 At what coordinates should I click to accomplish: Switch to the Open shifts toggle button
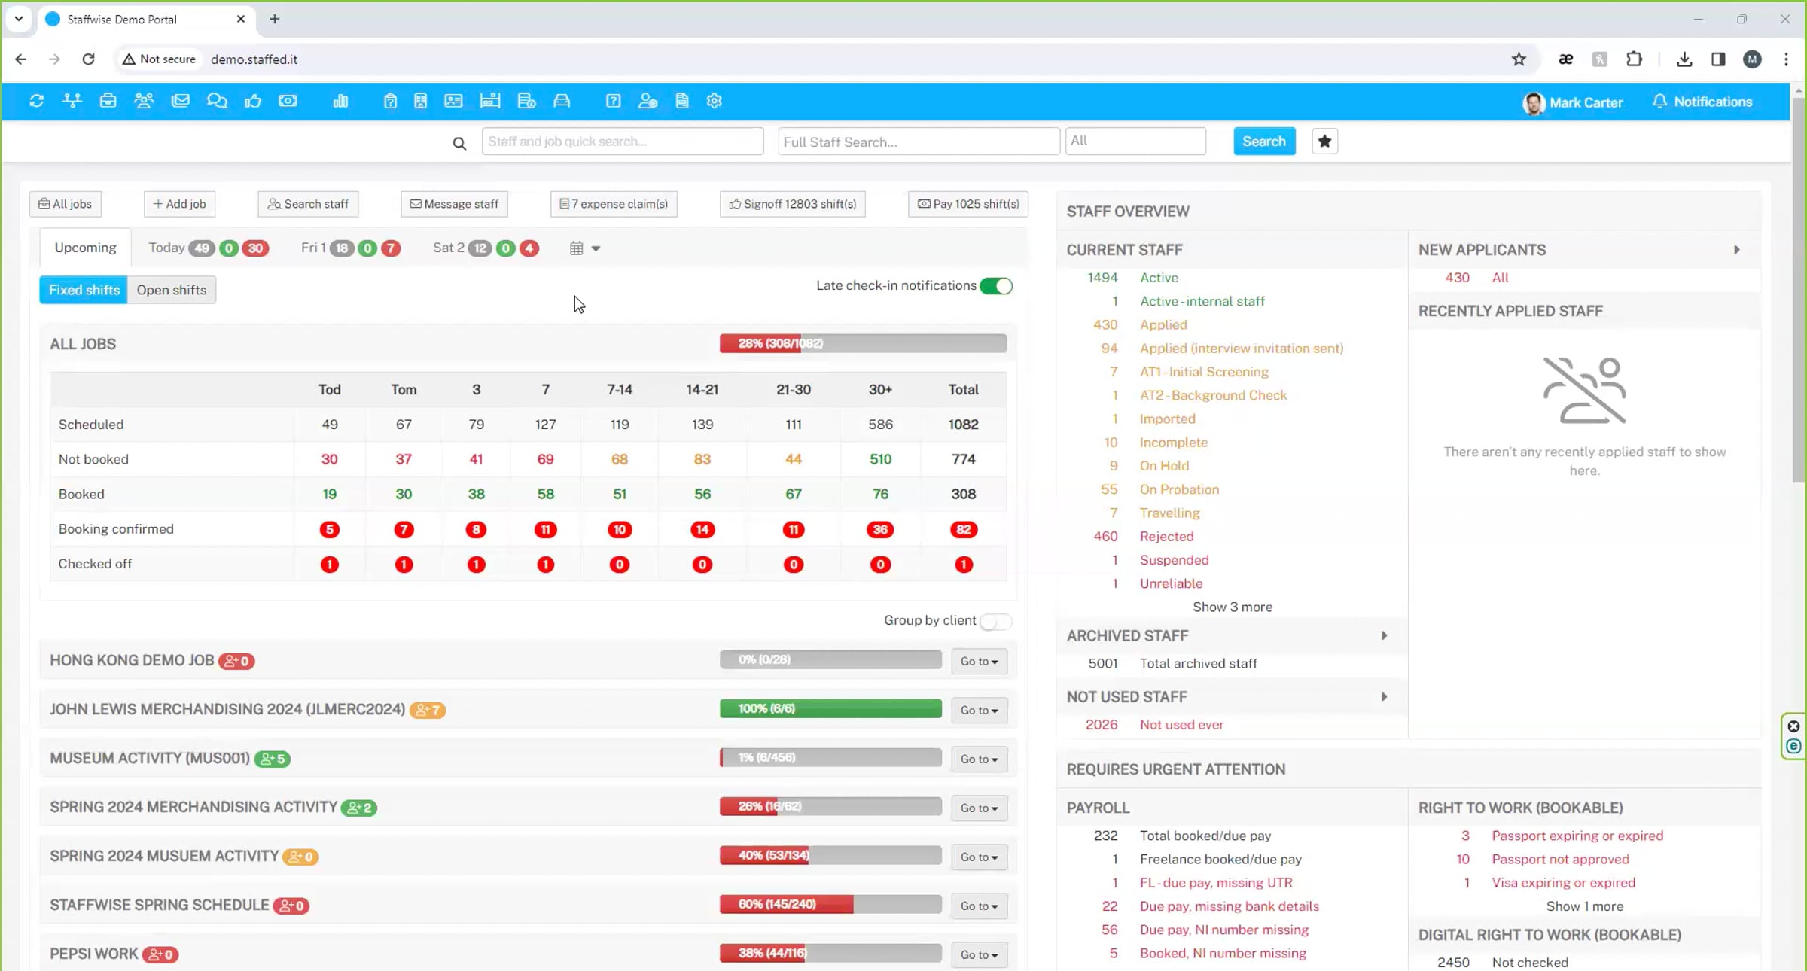172,290
